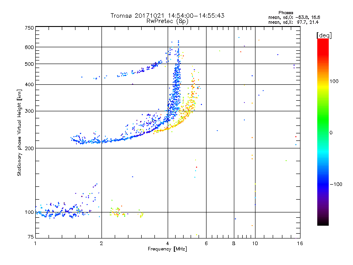Click the "300" tick on the height axis

[29, 111]
